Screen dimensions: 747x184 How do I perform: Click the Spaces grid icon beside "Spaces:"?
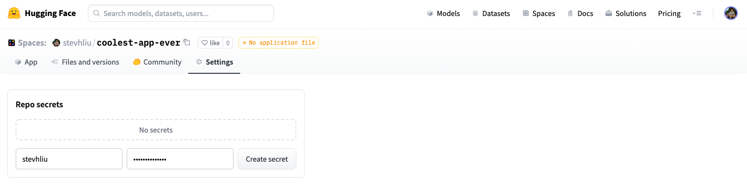coord(12,43)
